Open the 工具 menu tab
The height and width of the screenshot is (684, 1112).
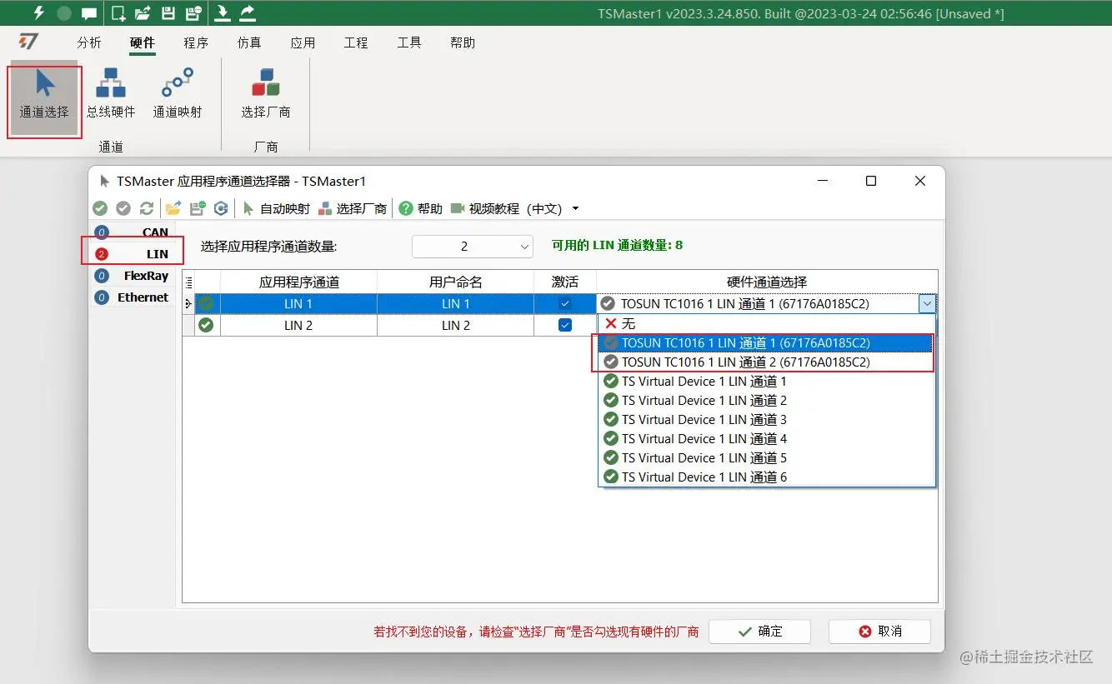coord(409,42)
